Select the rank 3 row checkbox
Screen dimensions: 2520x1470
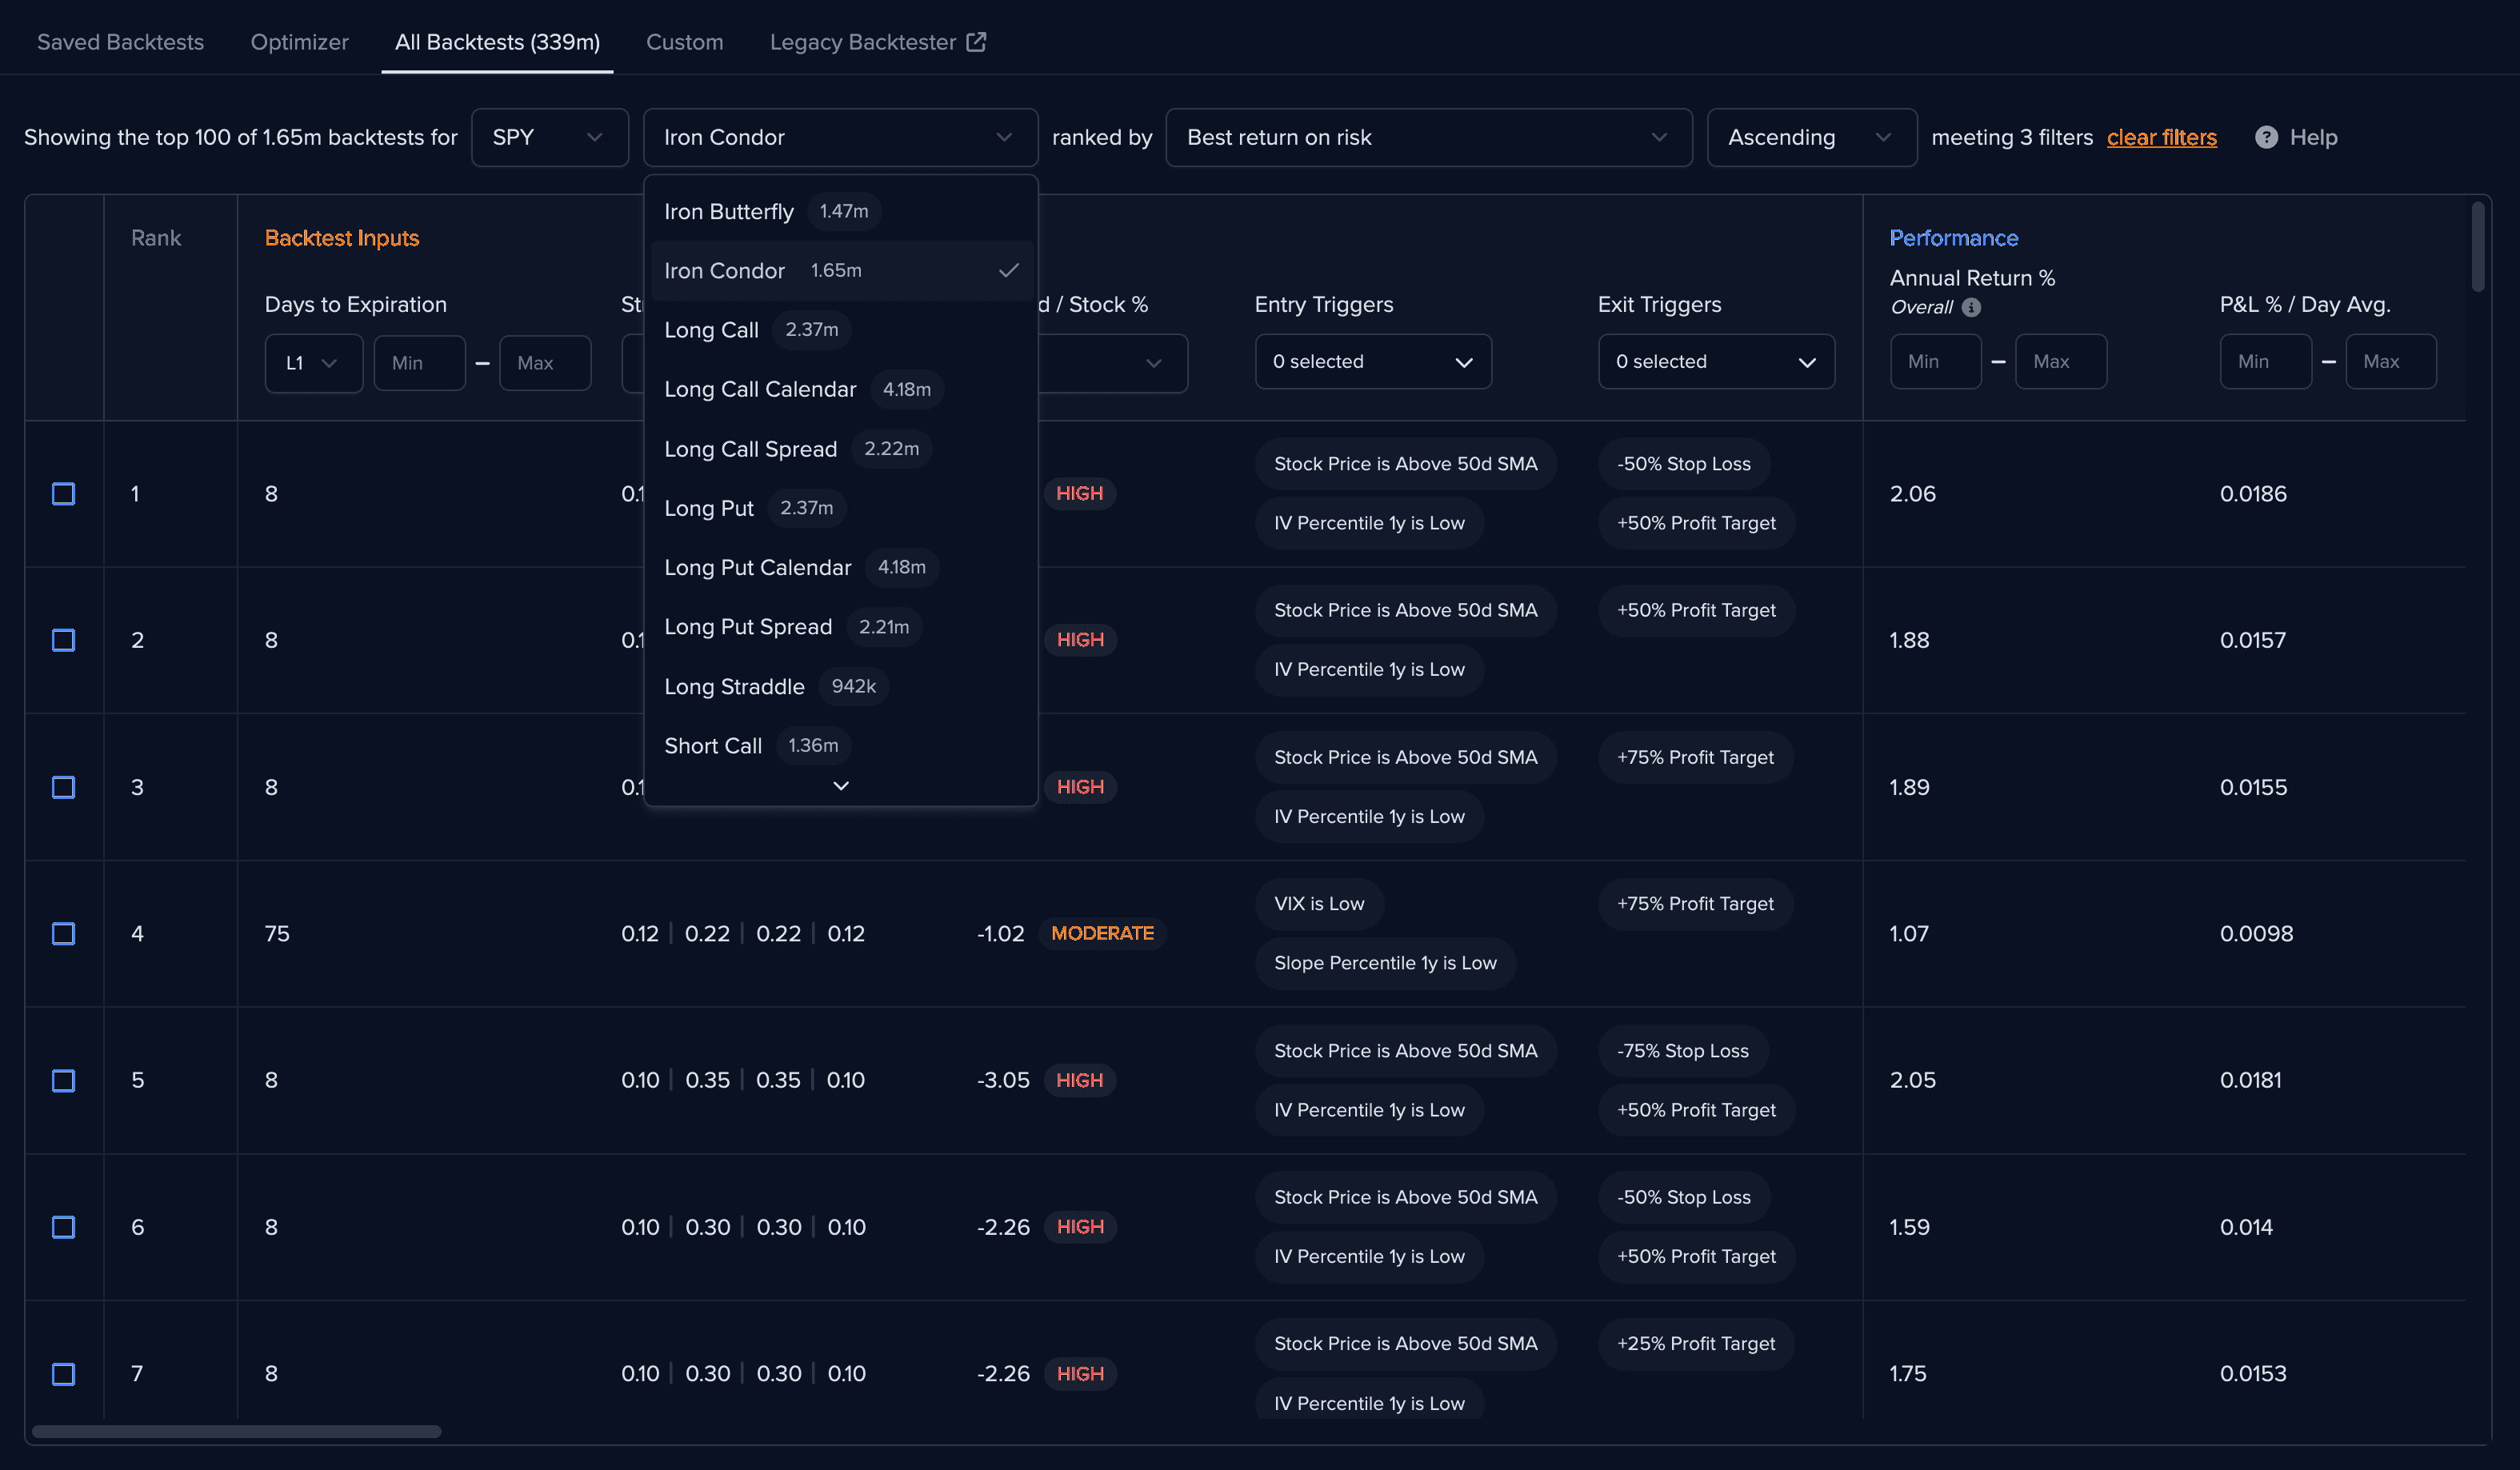pos(63,787)
